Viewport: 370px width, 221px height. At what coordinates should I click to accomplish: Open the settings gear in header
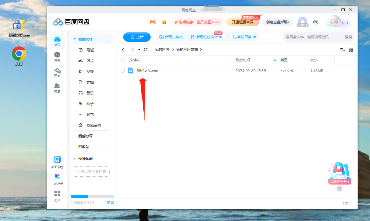[x=316, y=22]
